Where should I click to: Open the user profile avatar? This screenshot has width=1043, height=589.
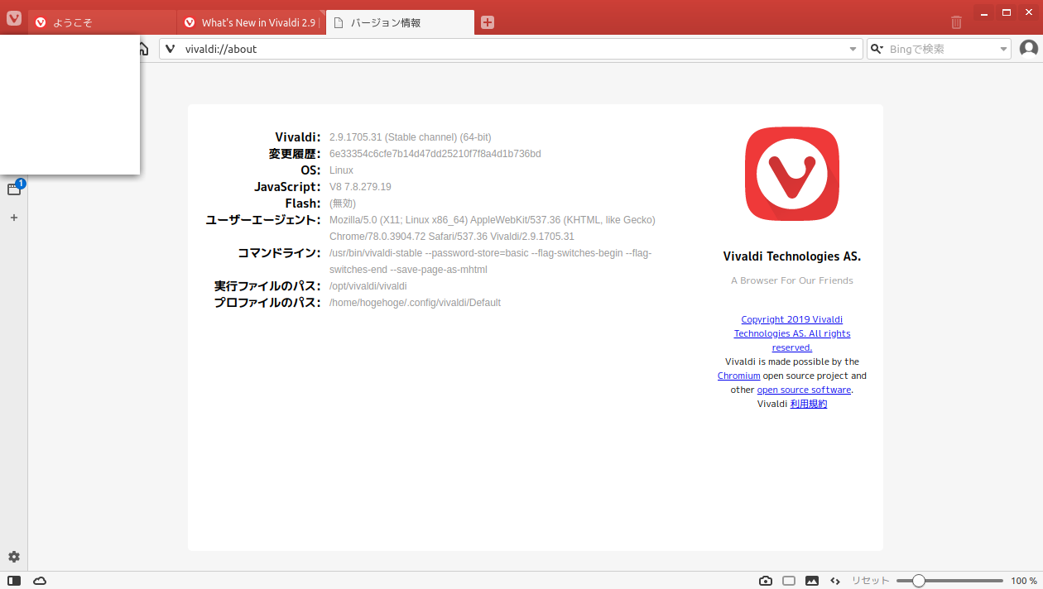1029,49
